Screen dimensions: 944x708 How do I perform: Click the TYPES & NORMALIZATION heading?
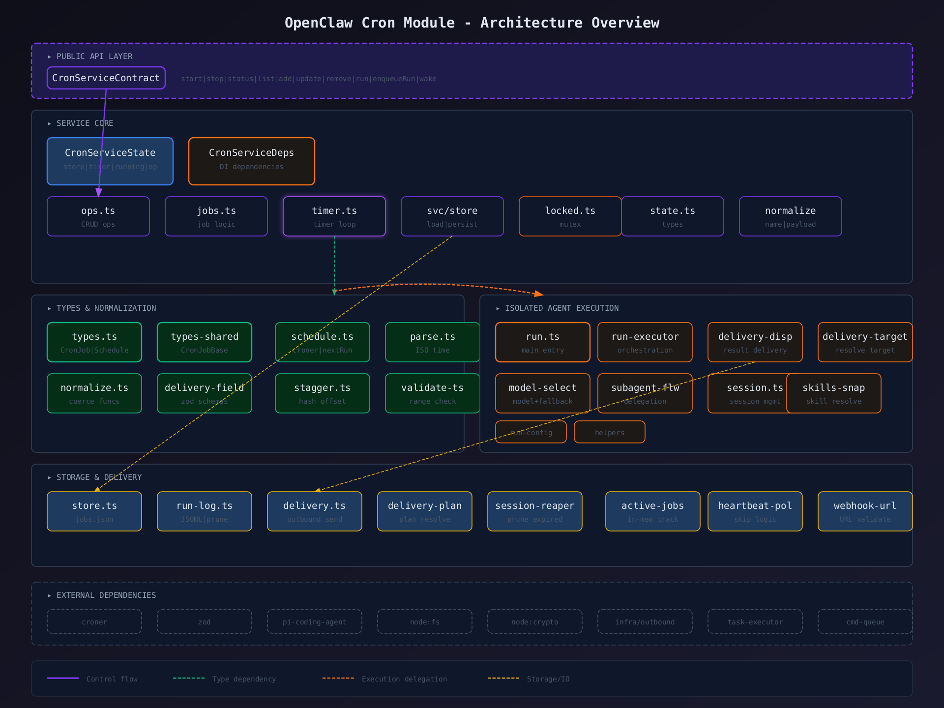click(x=102, y=308)
